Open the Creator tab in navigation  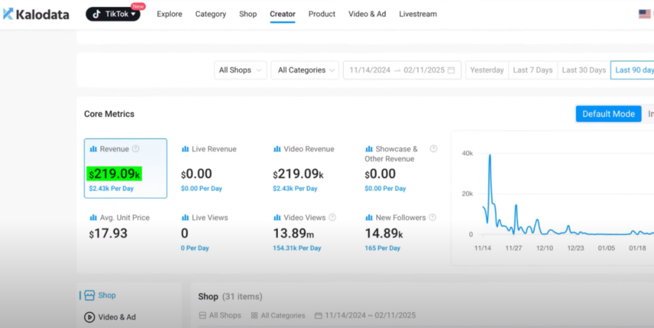coord(282,14)
